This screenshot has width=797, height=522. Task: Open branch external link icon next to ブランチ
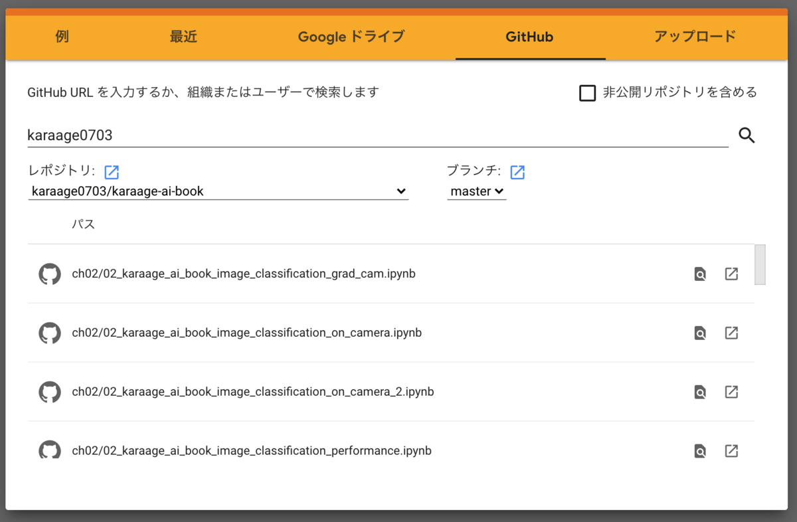(517, 172)
